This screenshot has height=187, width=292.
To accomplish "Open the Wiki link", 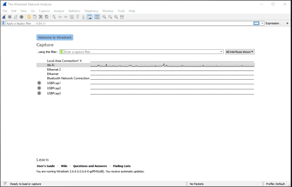I will [64, 166].
